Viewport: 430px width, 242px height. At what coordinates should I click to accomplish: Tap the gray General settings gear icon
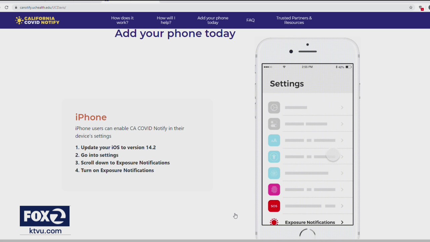[274, 108]
